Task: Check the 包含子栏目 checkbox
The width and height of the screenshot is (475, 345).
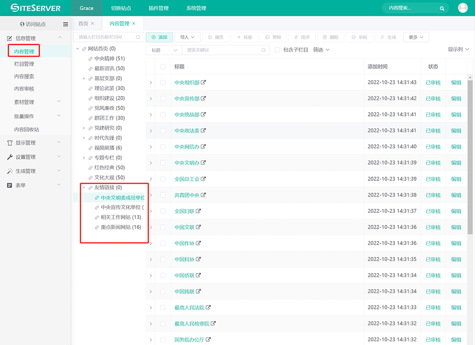Action: pyautogui.click(x=277, y=50)
